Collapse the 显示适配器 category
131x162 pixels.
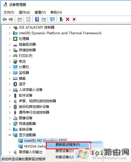10,135
